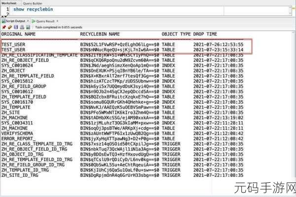
Task: Click the ZH_RE_TEMPLATE_FIELD_ID_TRG trigger name
Action: click(37, 160)
